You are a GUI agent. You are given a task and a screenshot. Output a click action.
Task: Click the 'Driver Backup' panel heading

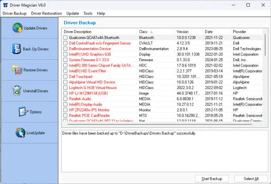click(x=80, y=22)
